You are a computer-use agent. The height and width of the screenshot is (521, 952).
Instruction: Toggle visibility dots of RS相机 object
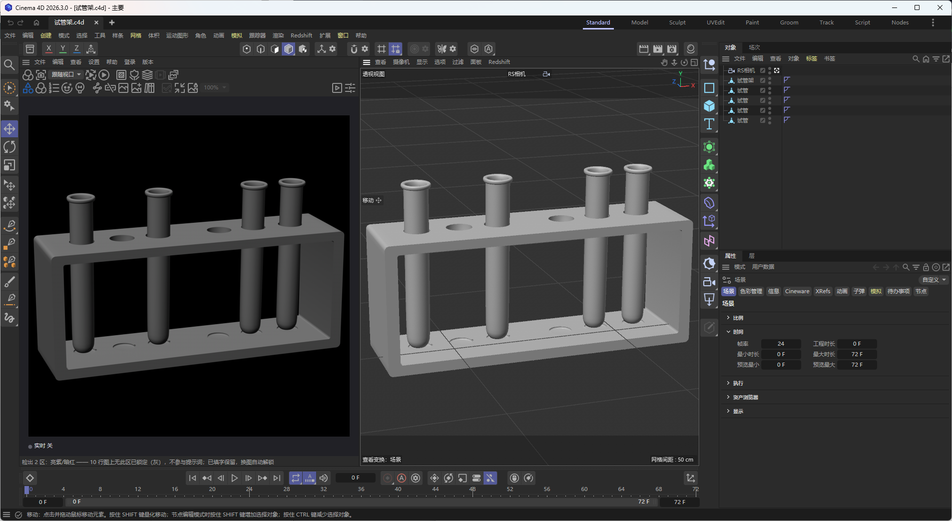pos(770,70)
